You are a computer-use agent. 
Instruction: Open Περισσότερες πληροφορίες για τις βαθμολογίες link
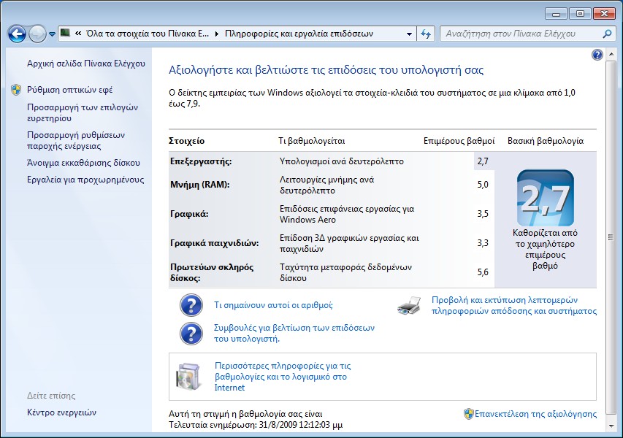(283, 377)
